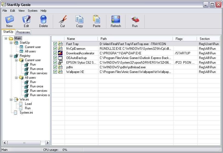Sort by the Section column header

coord(208,39)
